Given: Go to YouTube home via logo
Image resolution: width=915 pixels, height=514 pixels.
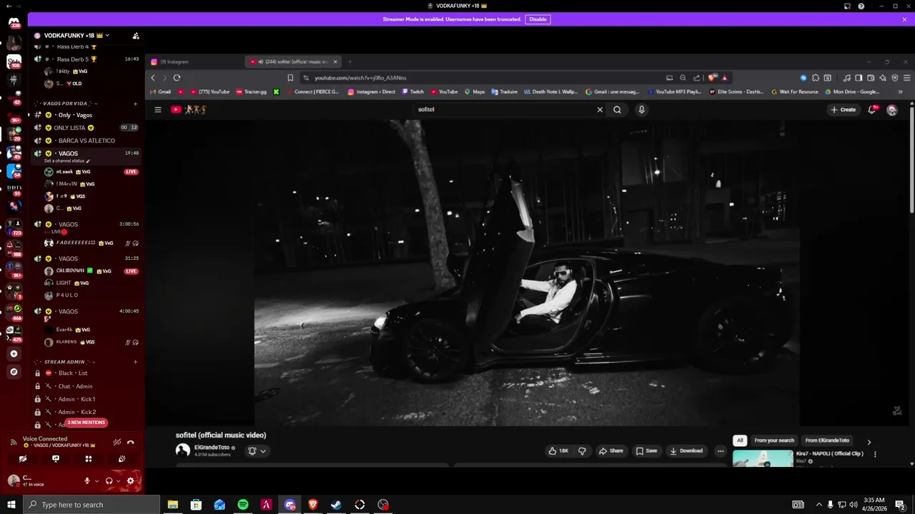Looking at the screenshot, I should click(x=189, y=109).
